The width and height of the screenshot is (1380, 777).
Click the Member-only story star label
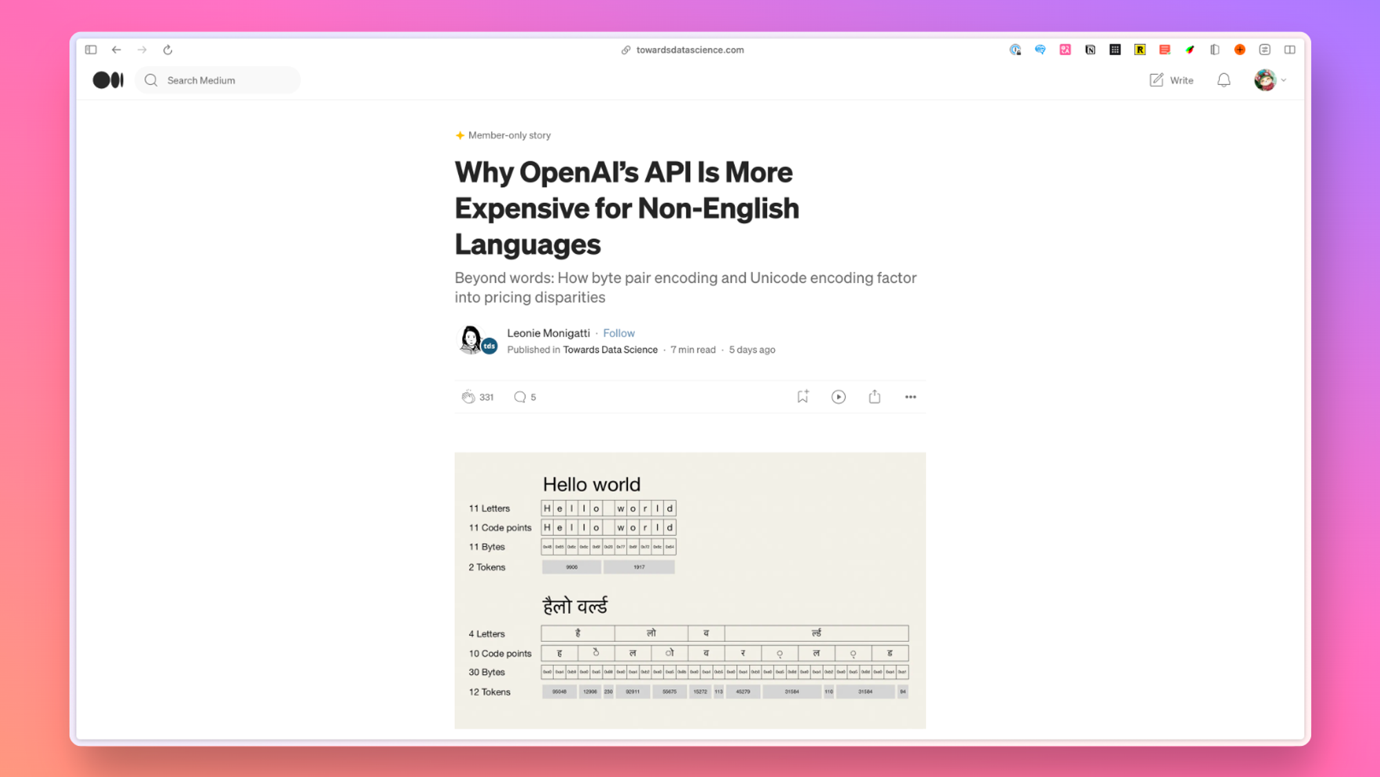tap(503, 135)
